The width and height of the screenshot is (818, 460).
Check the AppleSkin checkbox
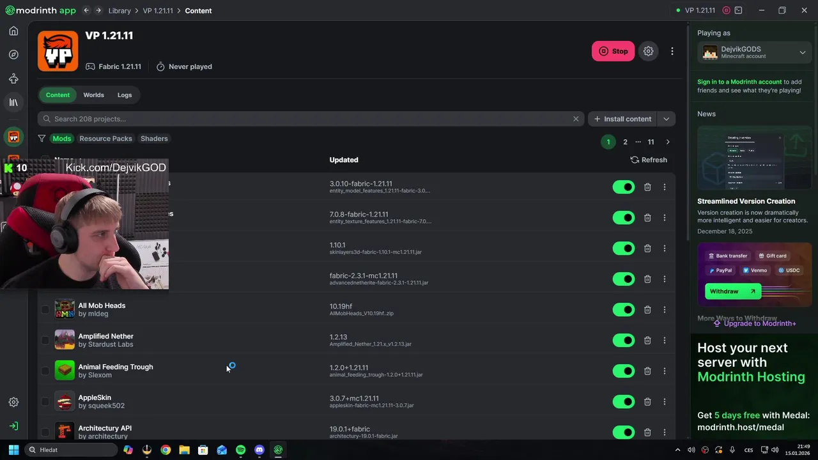click(45, 402)
